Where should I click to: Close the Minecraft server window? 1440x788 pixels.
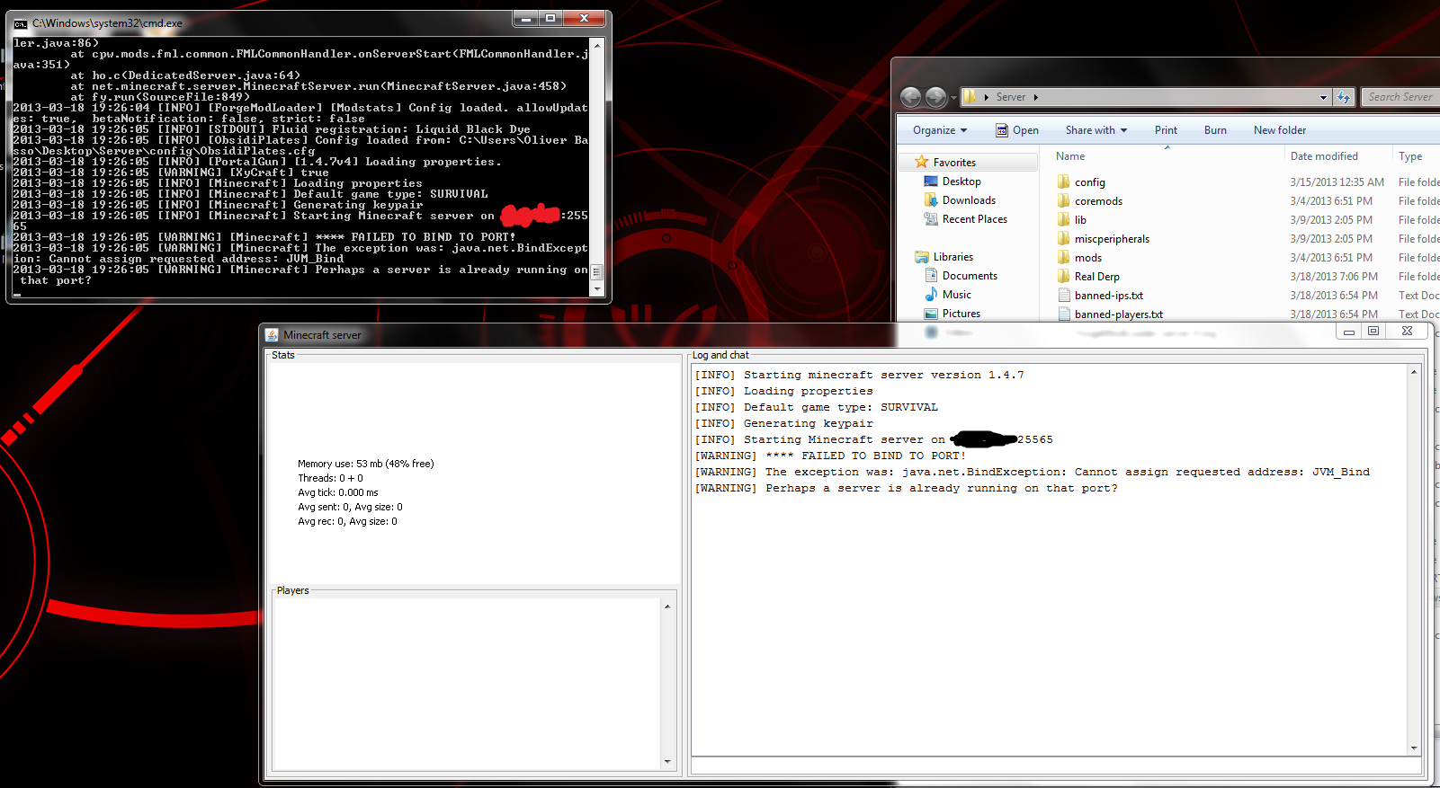(x=1408, y=332)
